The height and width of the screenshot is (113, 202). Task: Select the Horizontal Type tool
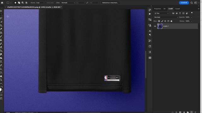pyautogui.click(x=1, y=62)
